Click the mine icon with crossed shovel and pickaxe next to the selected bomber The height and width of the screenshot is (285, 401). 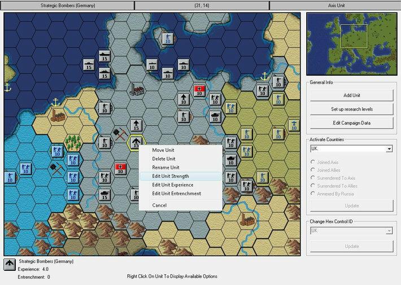point(120,134)
